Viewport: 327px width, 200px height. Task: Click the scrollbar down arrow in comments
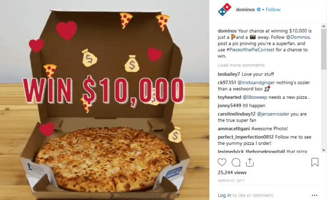(323, 150)
